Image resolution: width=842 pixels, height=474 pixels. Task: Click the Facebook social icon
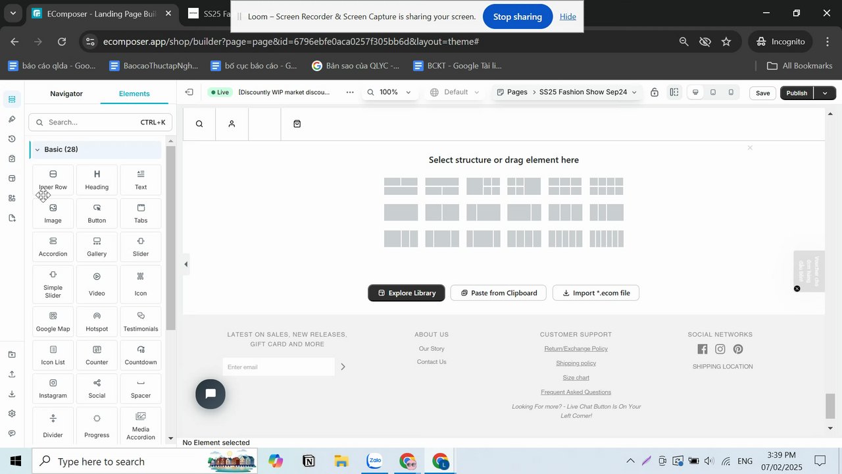703,350
